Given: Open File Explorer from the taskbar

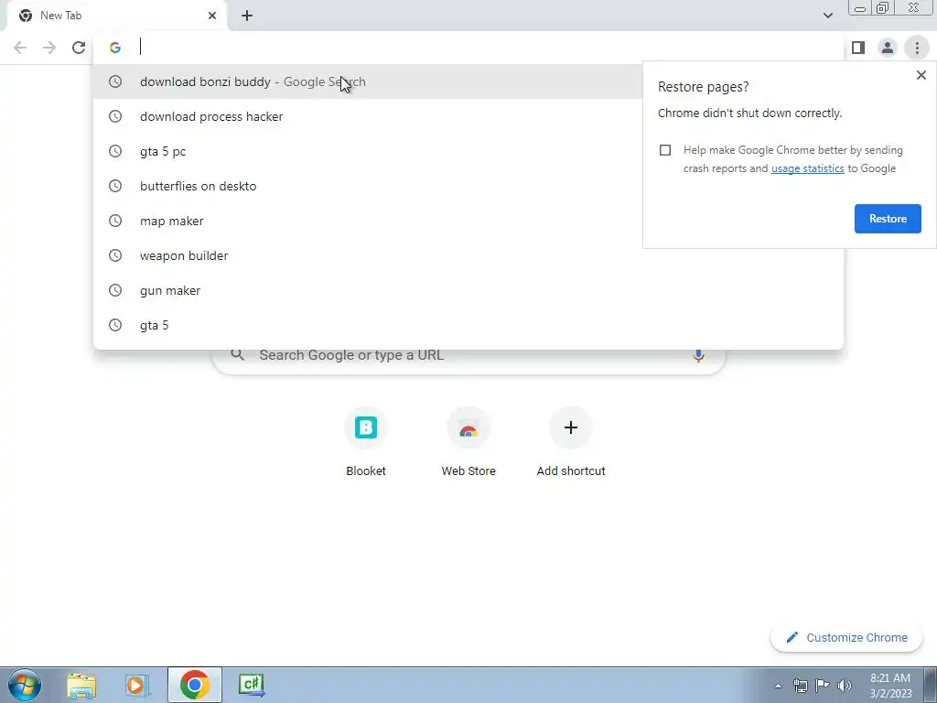Looking at the screenshot, I should click(x=81, y=685).
